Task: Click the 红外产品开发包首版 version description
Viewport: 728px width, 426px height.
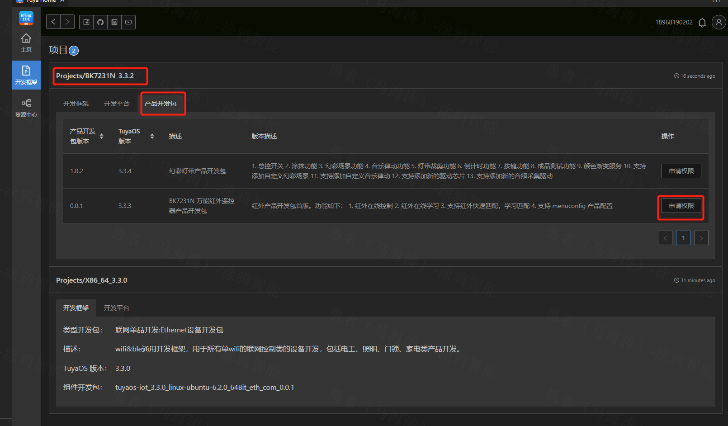Action: click(432, 206)
